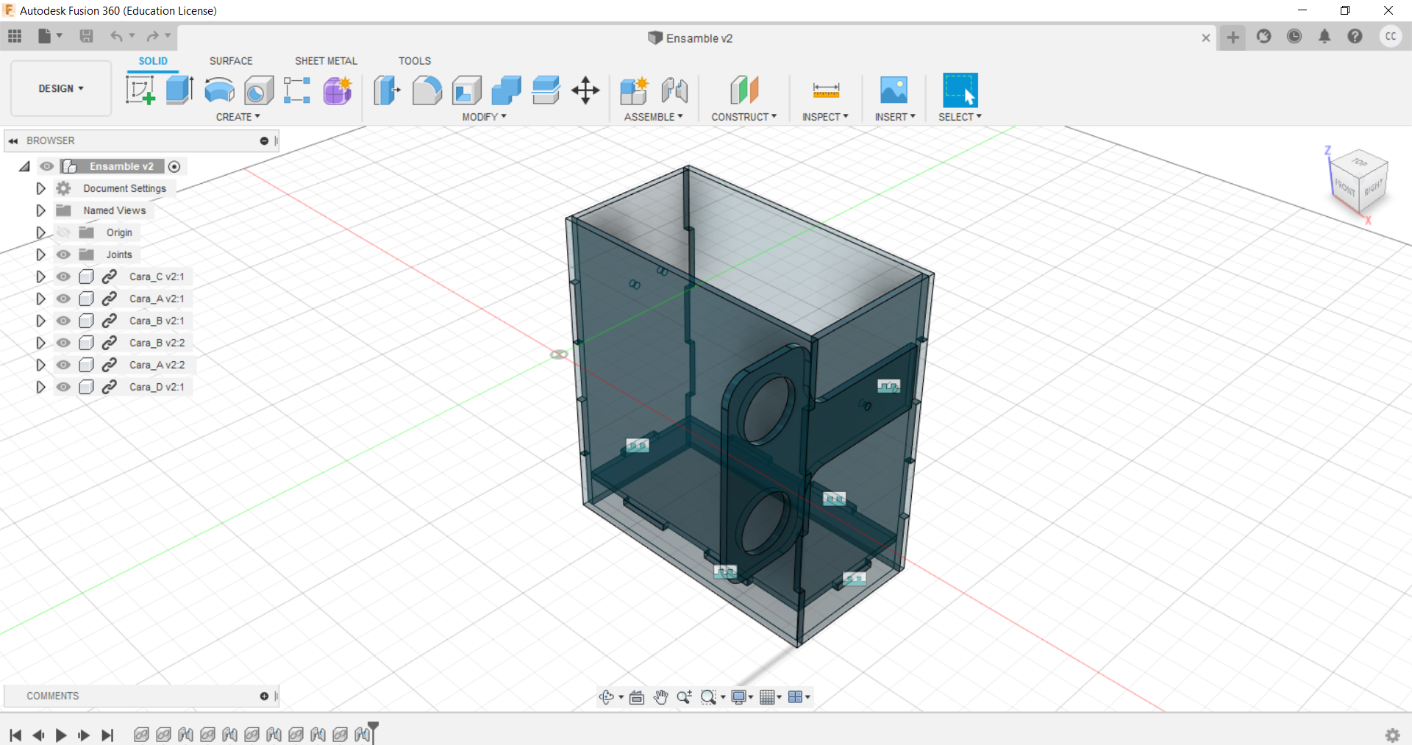Viewport: 1412px width, 745px height.
Task: Play the timeline
Action: pyautogui.click(x=61, y=735)
